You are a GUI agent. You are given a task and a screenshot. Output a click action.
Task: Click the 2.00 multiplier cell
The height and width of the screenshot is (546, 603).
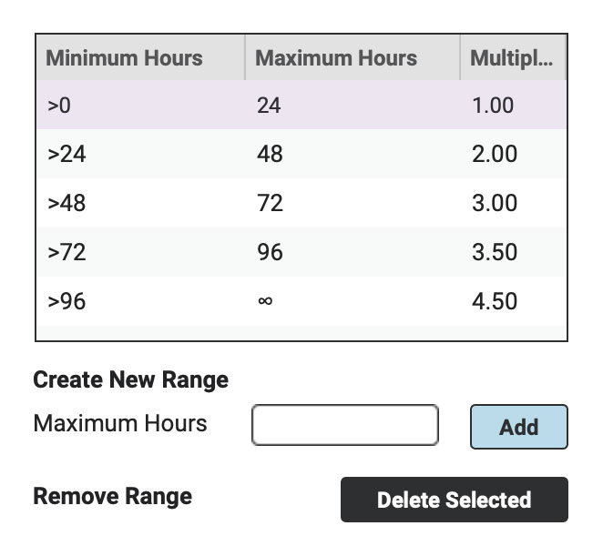[514, 154]
